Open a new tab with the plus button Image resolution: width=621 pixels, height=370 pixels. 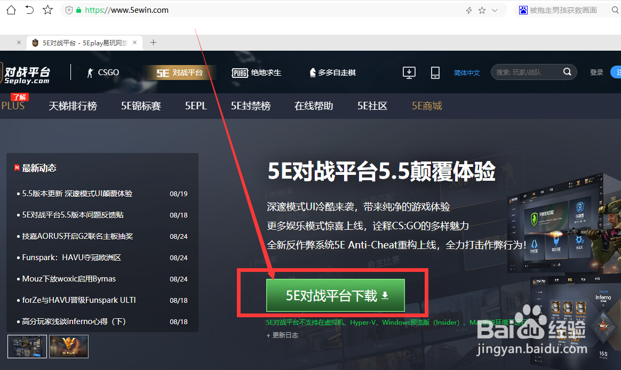[x=153, y=42]
